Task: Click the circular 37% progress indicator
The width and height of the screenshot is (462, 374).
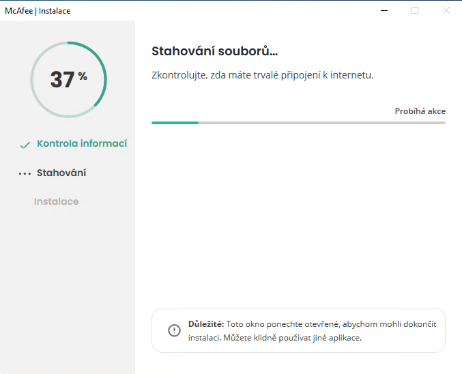Action: click(69, 80)
